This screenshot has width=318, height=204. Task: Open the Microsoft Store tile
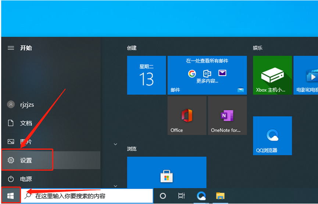(167, 177)
